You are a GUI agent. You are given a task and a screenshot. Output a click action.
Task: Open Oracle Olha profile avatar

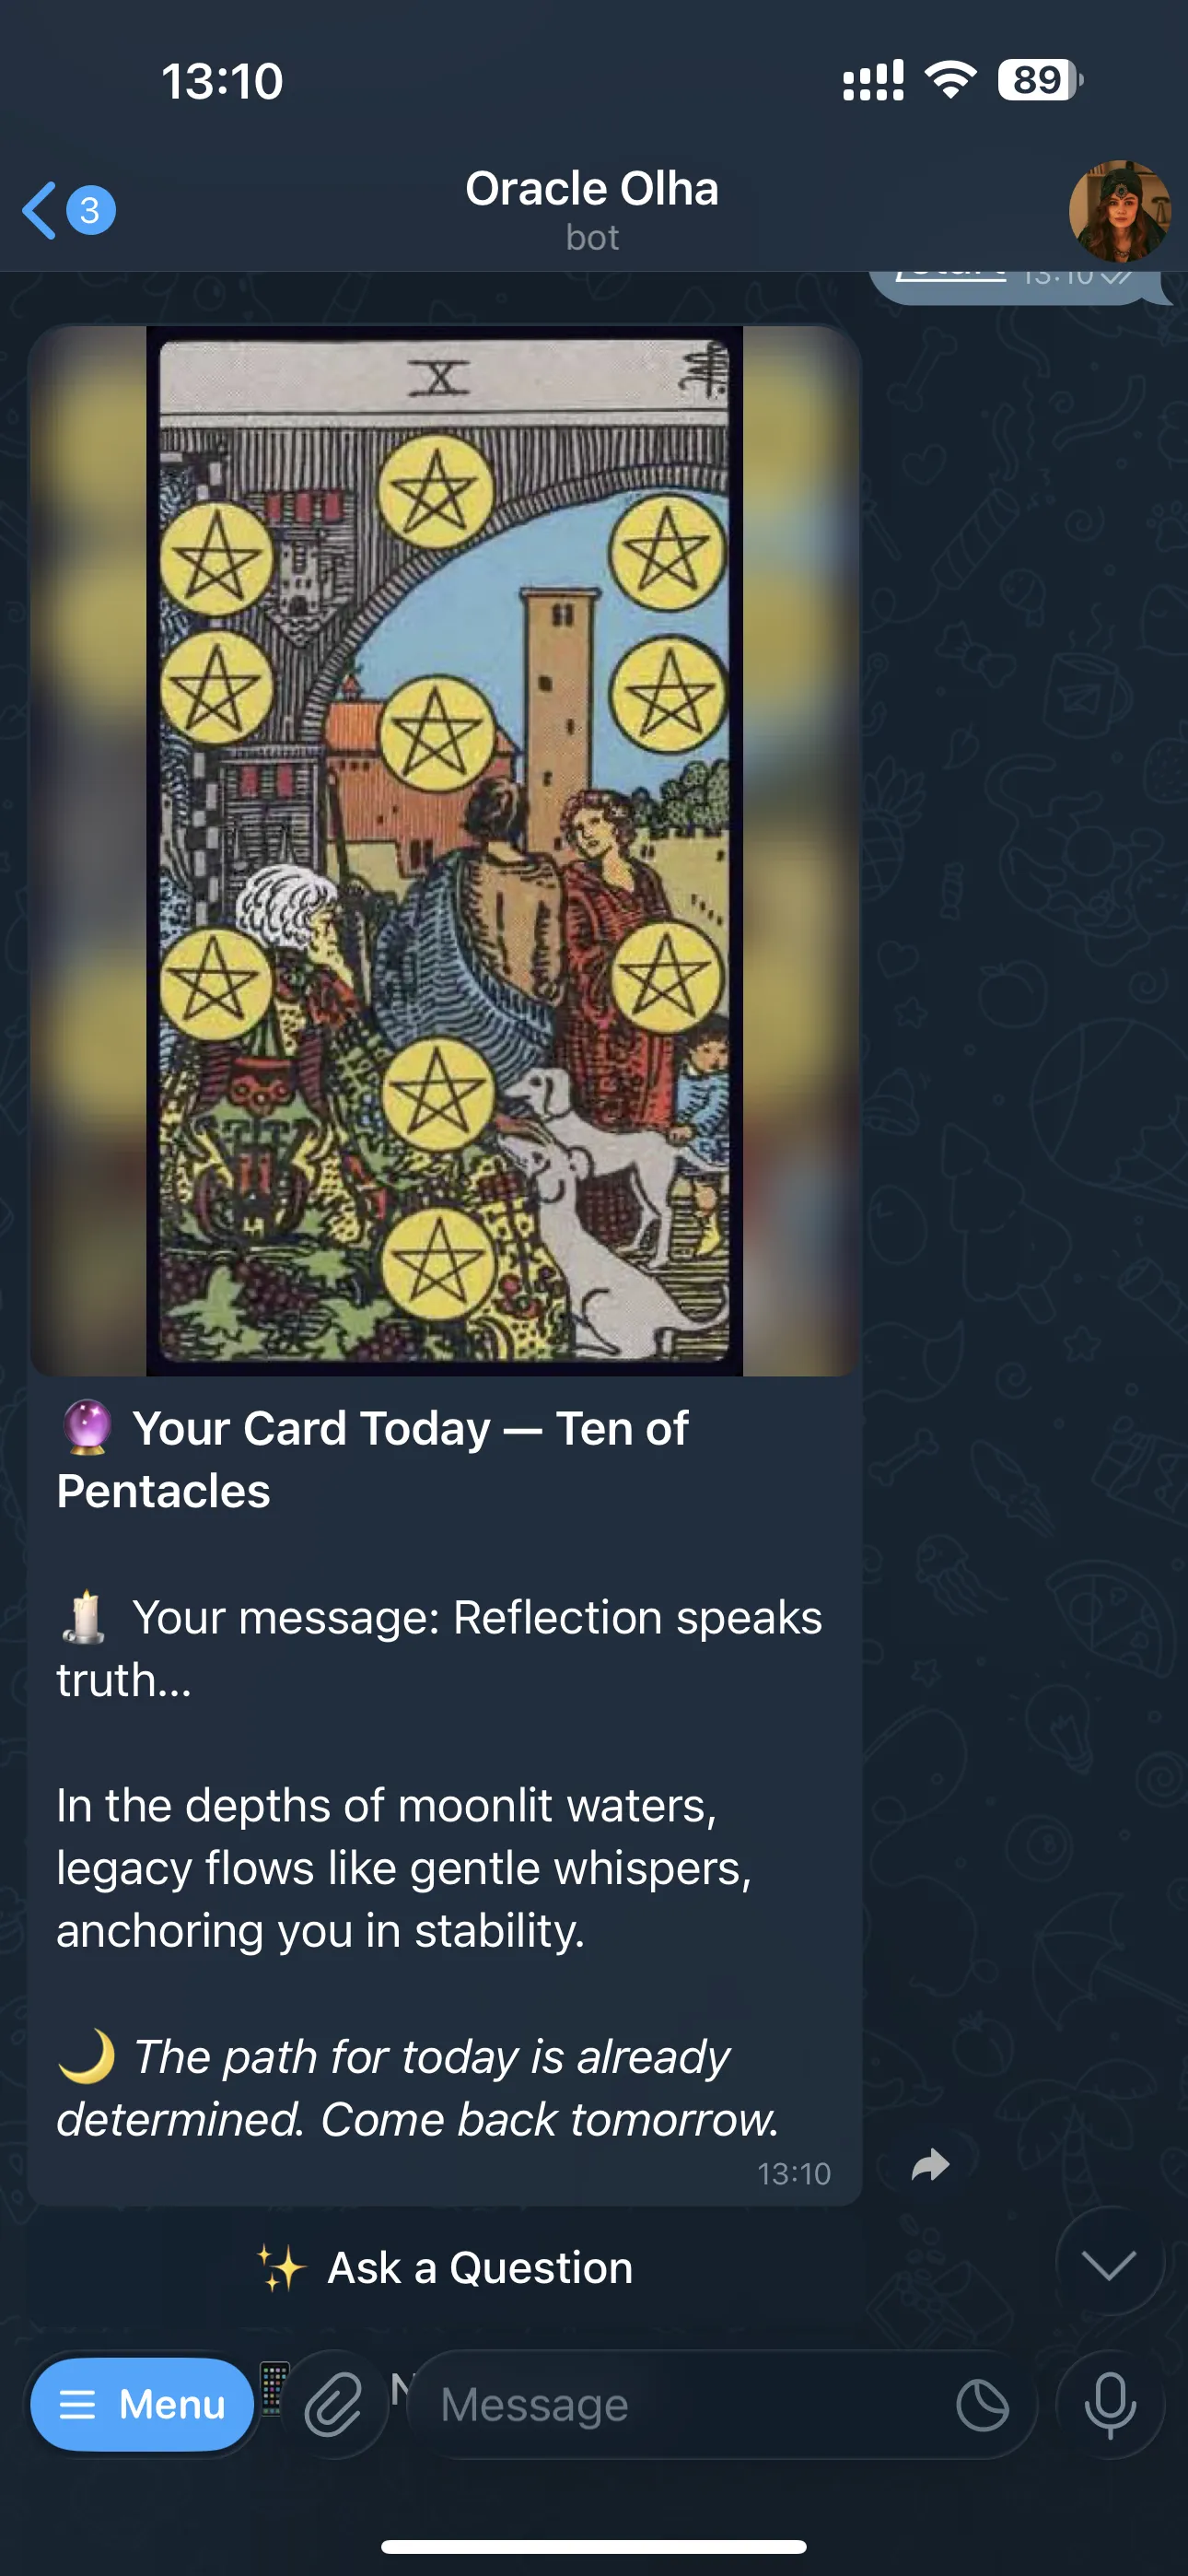1119,210
